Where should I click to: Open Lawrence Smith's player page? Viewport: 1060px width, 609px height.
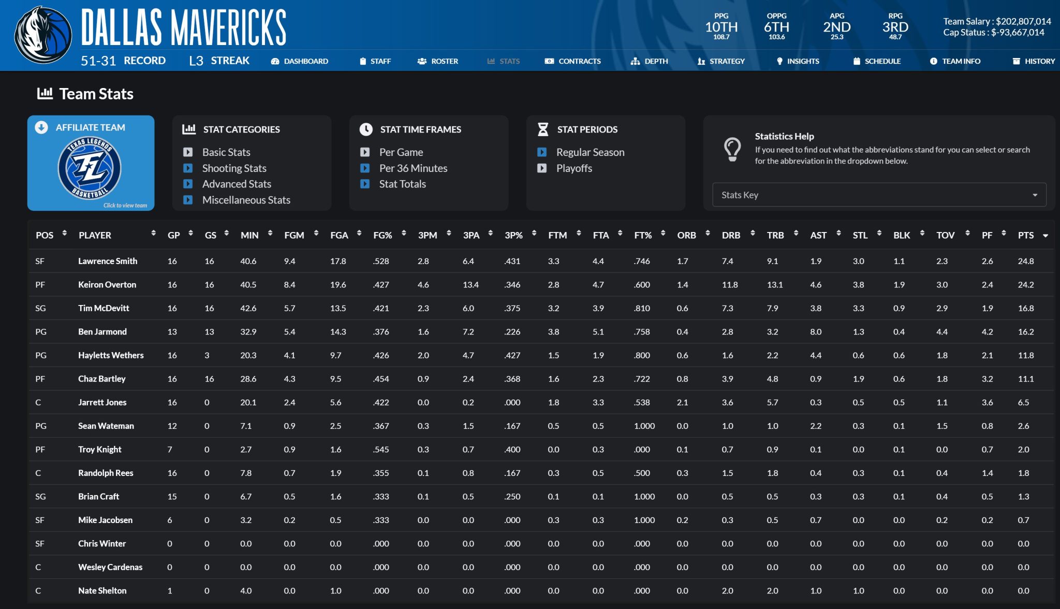(108, 261)
